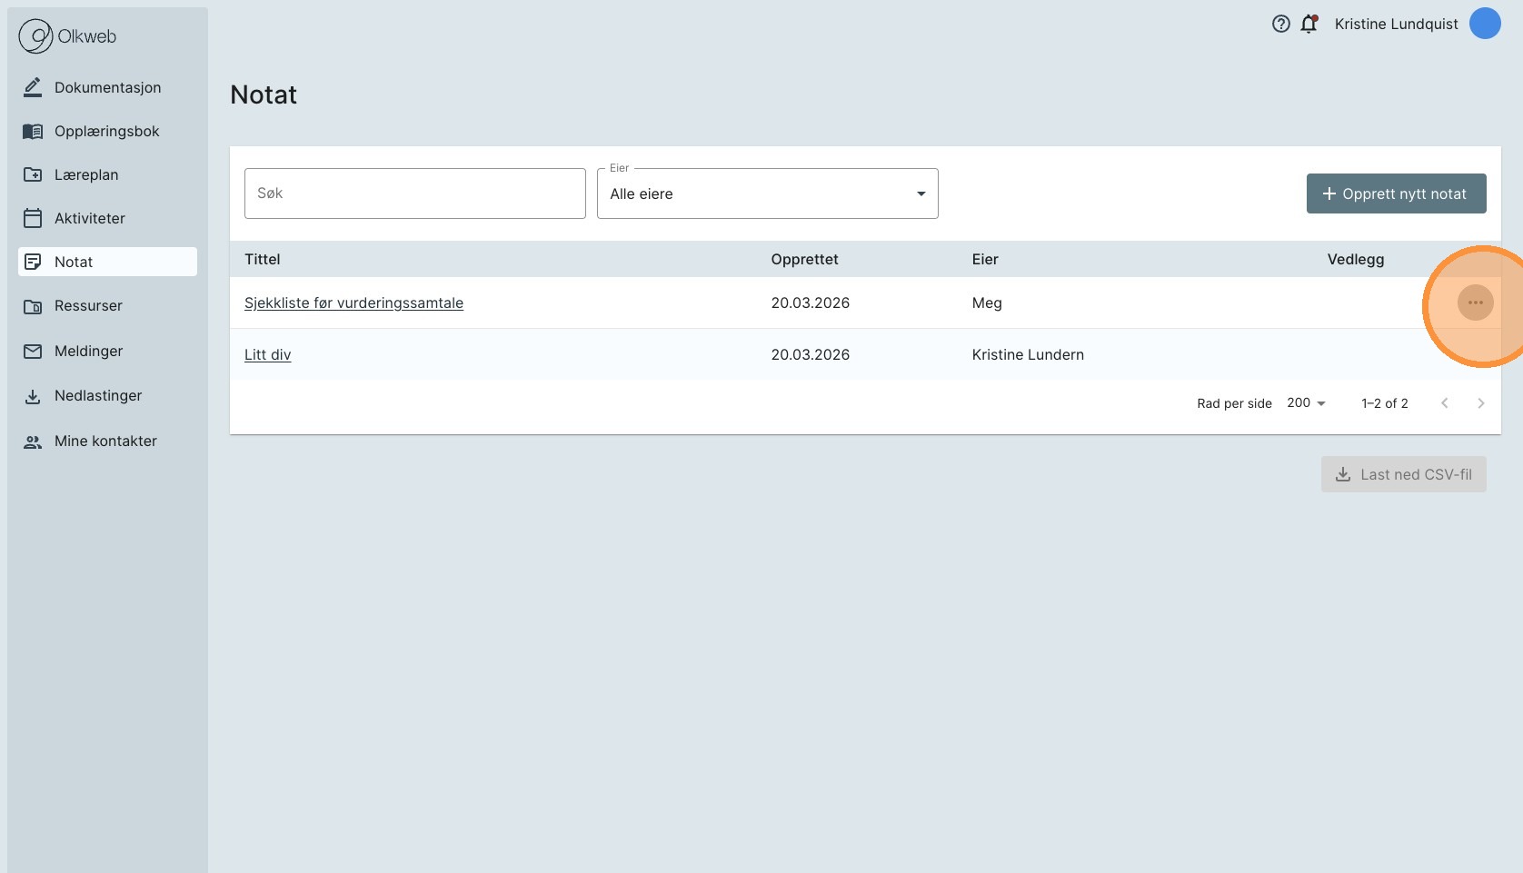The height and width of the screenshot is (873, 1523).
Task: Open Opplæringsbok in the sidebar
Action: [x=106, y=131]
